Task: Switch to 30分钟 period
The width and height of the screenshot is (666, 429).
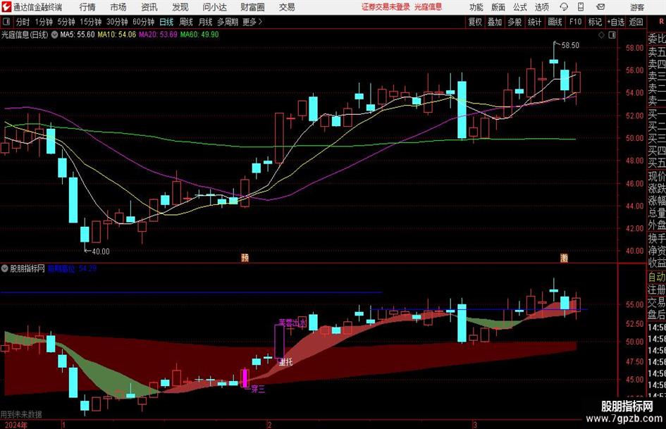Action: coord(117,22)
